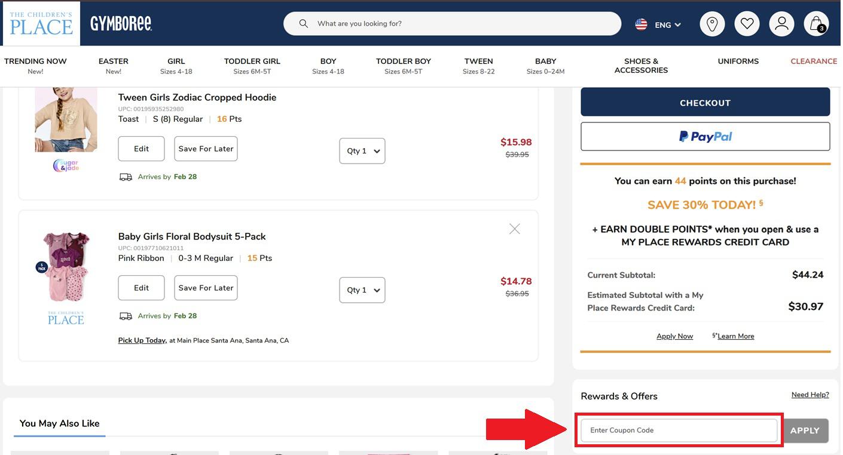843x455 pixels.
Task: Open favorites heart icon
Action: click(747, 24)
